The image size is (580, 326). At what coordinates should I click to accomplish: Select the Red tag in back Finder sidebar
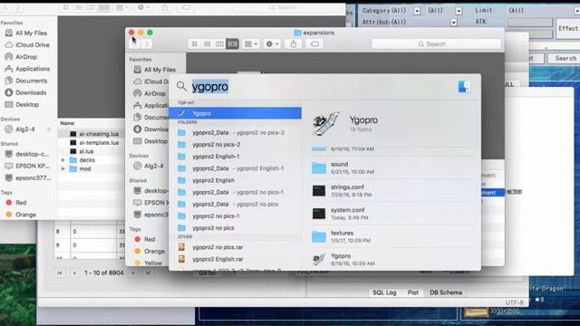click(x=16, y=203)
